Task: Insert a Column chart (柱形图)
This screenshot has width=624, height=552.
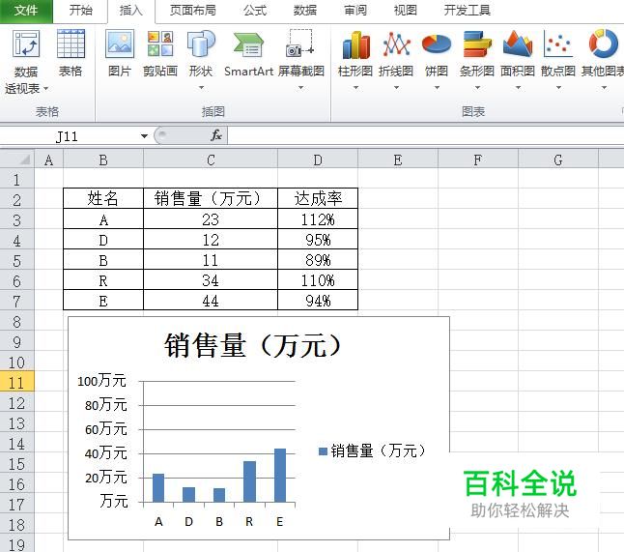Action: click(x=355, y=44)
